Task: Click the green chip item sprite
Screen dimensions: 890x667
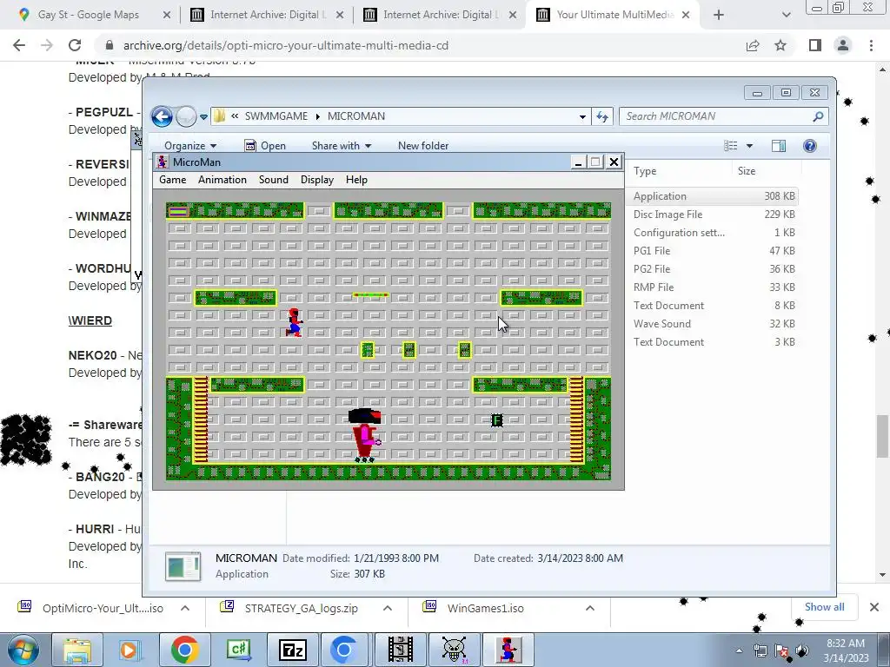Action: [496, 420]
